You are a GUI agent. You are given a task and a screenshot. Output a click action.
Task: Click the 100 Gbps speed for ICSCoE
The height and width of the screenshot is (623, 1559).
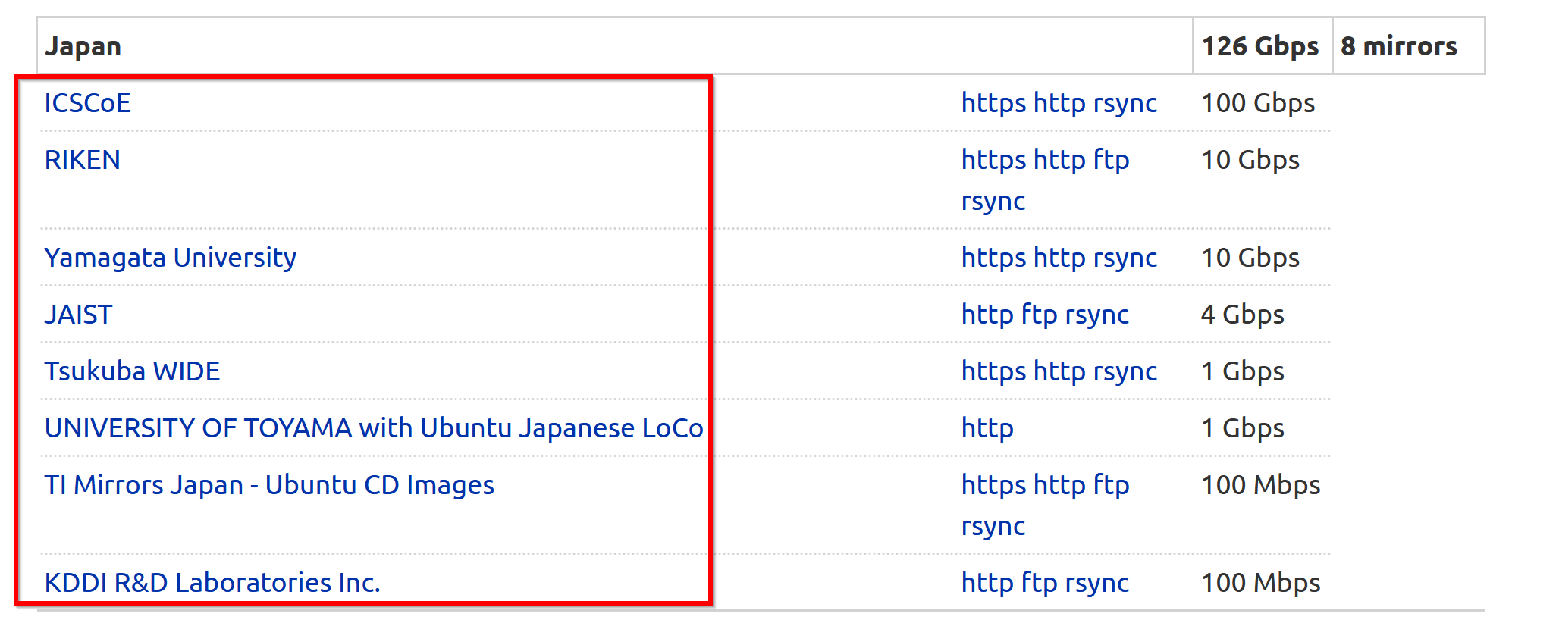pos(1258,103)
